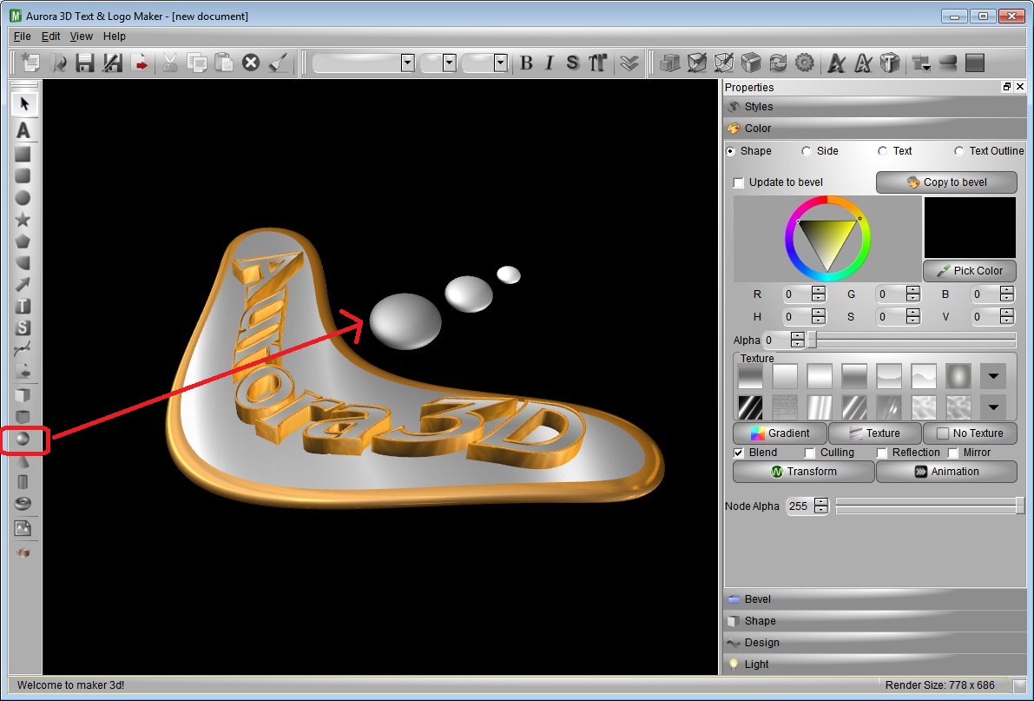The width and height of the screenshot is (1034, 701).
Task: Open the Edit menu
Action: click(x=50, y=36)
